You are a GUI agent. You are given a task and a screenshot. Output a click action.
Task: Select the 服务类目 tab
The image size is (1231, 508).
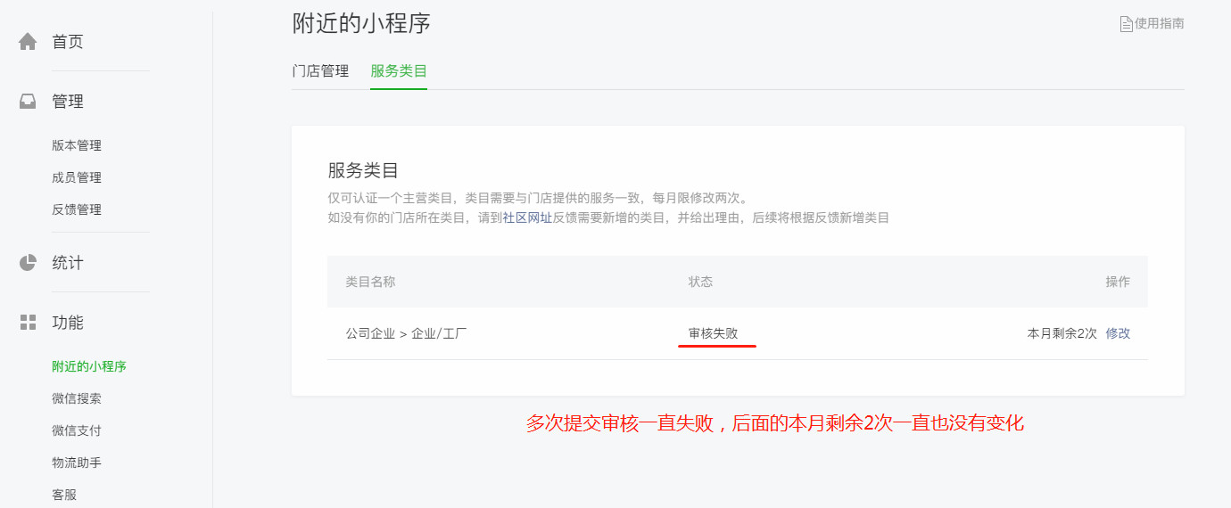[399, 71]
